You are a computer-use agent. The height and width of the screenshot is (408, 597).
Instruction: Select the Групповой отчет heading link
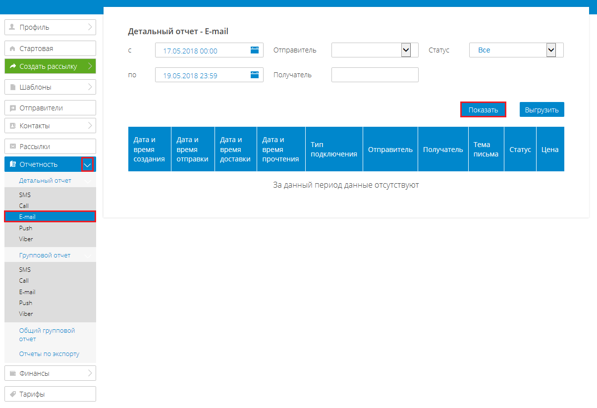45,255
